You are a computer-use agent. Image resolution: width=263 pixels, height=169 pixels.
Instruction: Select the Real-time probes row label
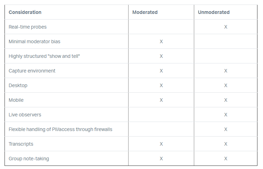tap(27, 27)
